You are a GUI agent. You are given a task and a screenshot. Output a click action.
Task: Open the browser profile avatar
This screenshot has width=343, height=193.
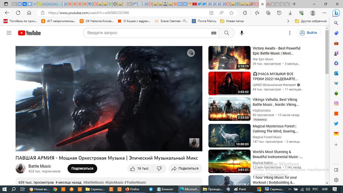pos(313,13)
